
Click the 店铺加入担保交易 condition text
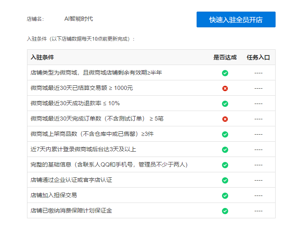click(x=54, y=195)
